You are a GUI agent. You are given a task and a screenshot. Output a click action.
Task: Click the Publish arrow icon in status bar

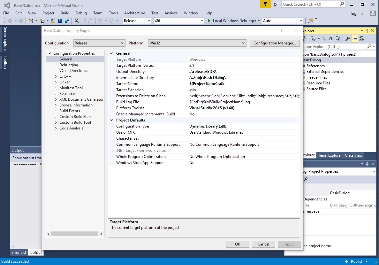(346, 261)
